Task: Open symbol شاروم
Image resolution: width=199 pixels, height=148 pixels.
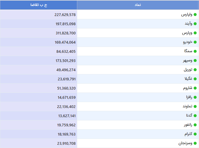Action: [188, 88]
